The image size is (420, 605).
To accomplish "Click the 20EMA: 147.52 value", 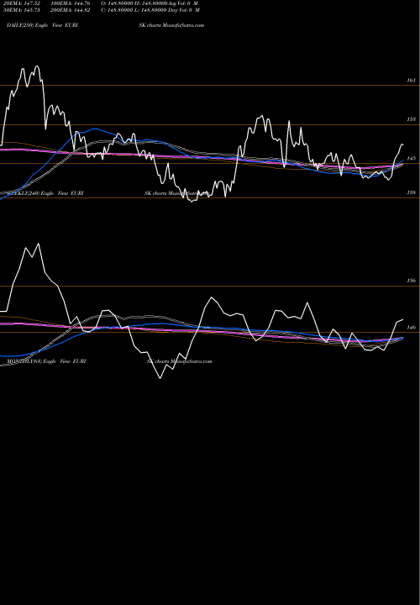I will tap(20, 3).
